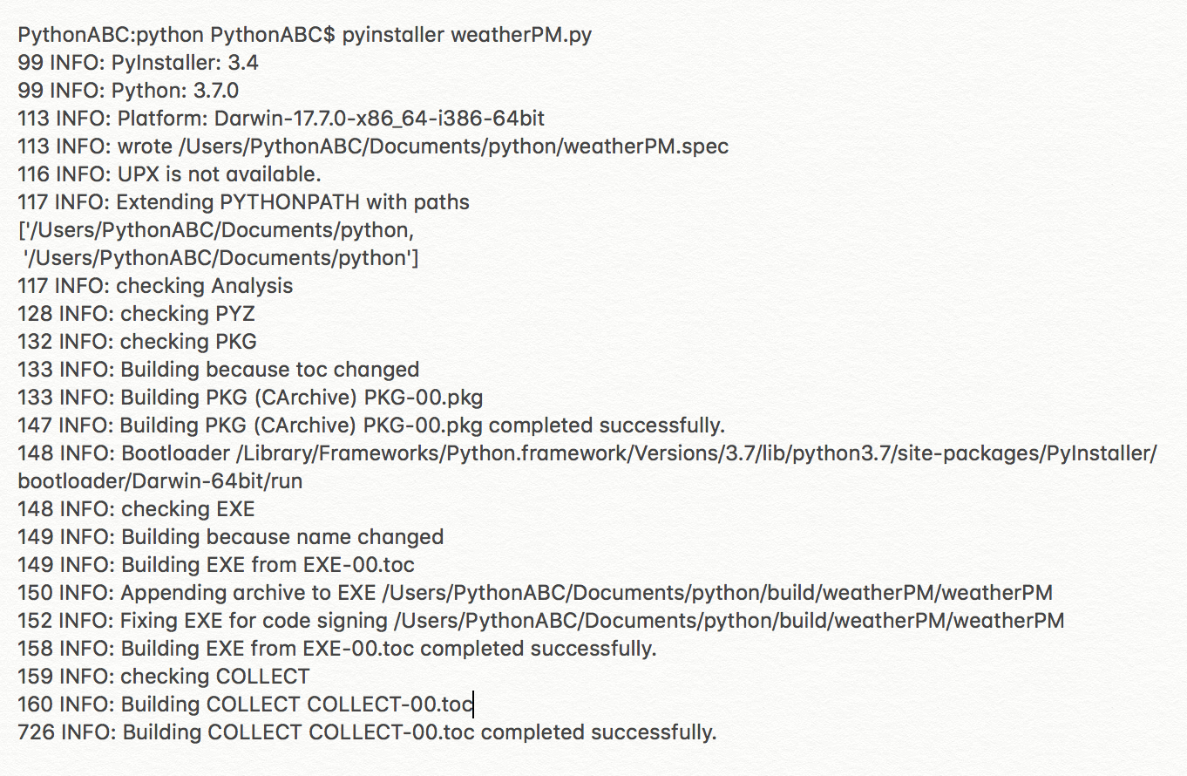Click the 'PKG-00.pkg completed successfully' line
The image size is (1187, 776).
(544, 425)
